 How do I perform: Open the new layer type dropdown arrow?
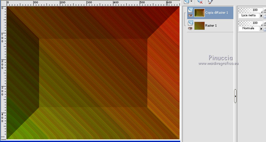tap(192, 1)
